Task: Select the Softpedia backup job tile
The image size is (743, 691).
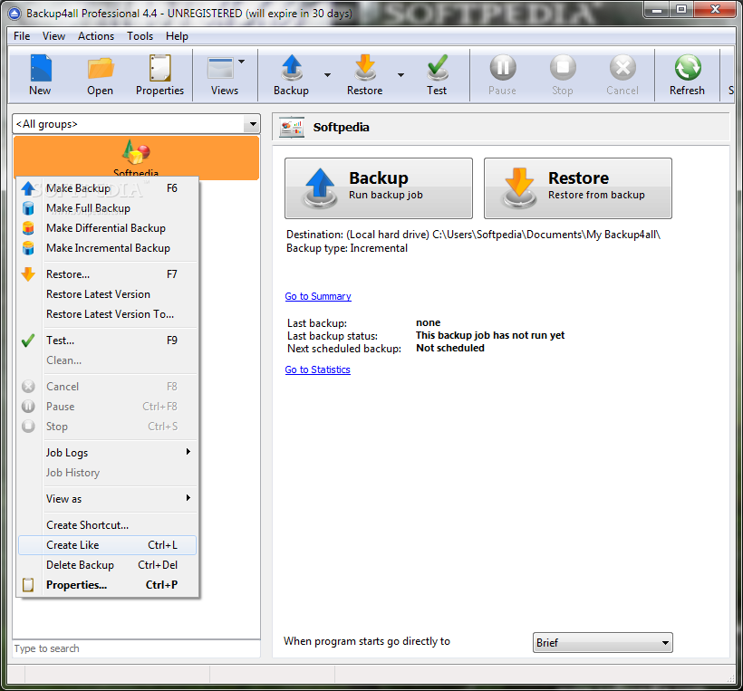Action: [x=137, y=158]
